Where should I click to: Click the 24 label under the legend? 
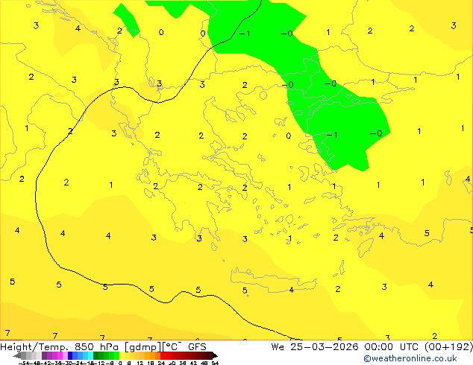(x=161, y=364)
